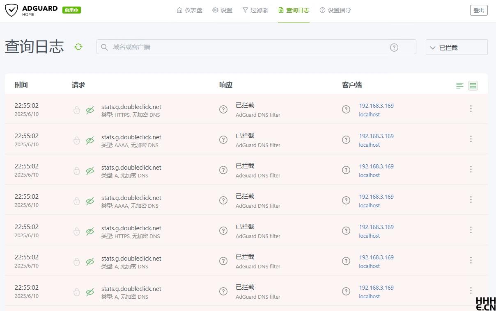
Task: Open the three-dot menu in the third log row
Action: [x=471, y=169]
